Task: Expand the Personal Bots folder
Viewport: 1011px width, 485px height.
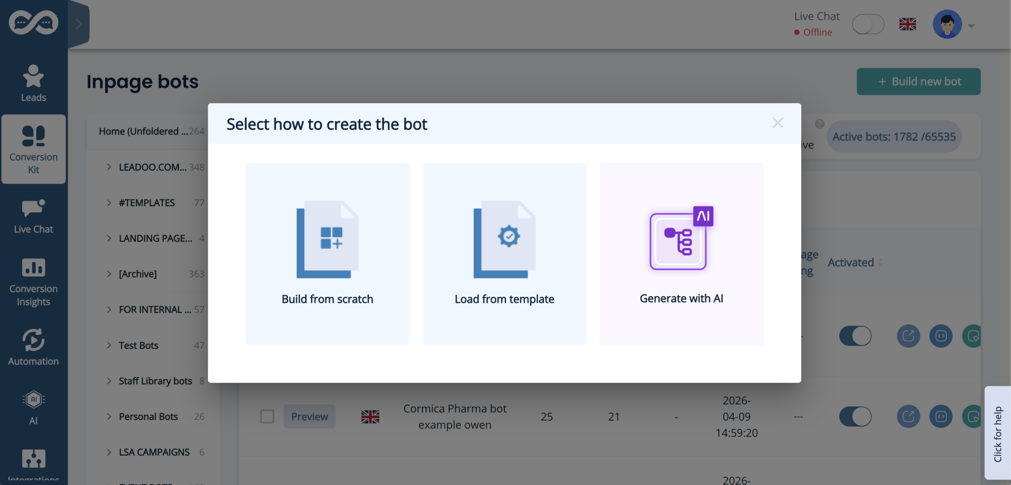Action: tap(109, 416)
